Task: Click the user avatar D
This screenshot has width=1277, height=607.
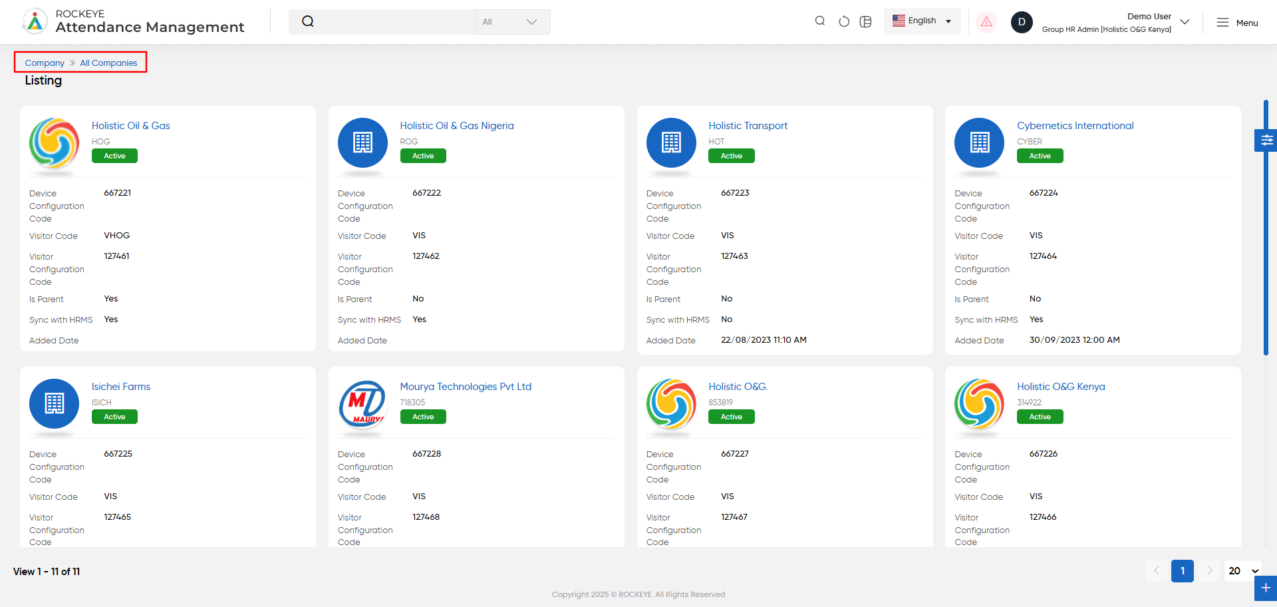Action: tap(1022, 22)
